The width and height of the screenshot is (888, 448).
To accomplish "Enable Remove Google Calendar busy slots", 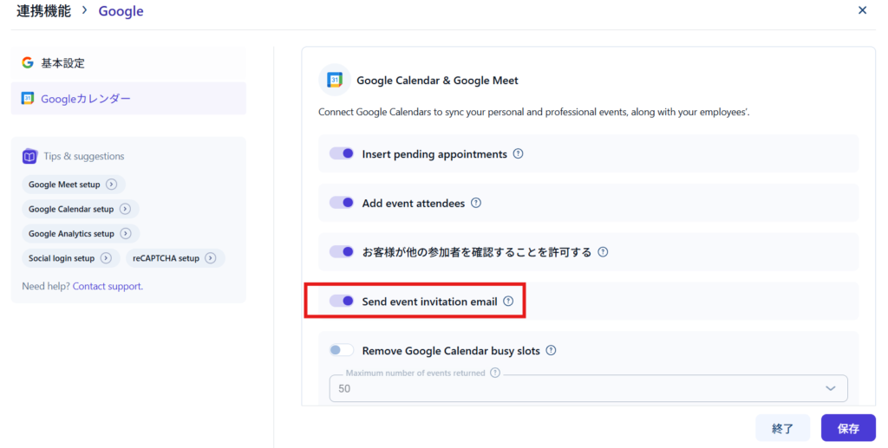I will (x=342, y=351).
